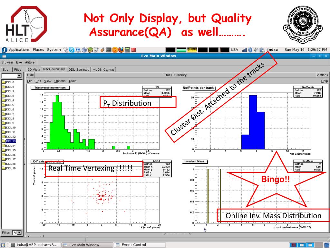
Task: Open the network signal applet
Action: tap(244, 50)
